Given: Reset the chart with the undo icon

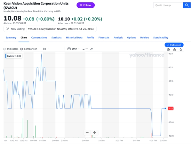Looking at the screenshot, I should [x=181, y=50].
